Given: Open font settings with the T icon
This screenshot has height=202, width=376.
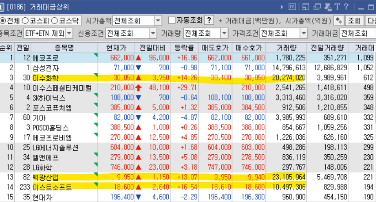Looking at the screenshot, I should (x=337, y=7).
